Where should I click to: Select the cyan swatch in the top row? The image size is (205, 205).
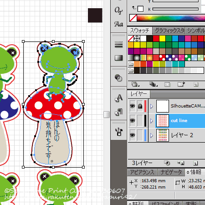175,38
